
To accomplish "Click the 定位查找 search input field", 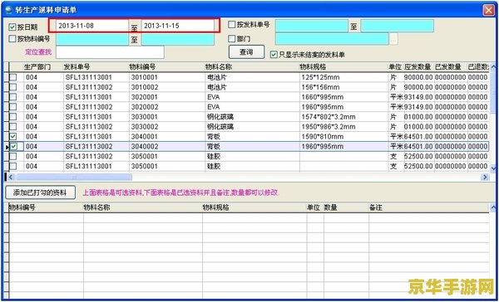I will tap(110, 52).
